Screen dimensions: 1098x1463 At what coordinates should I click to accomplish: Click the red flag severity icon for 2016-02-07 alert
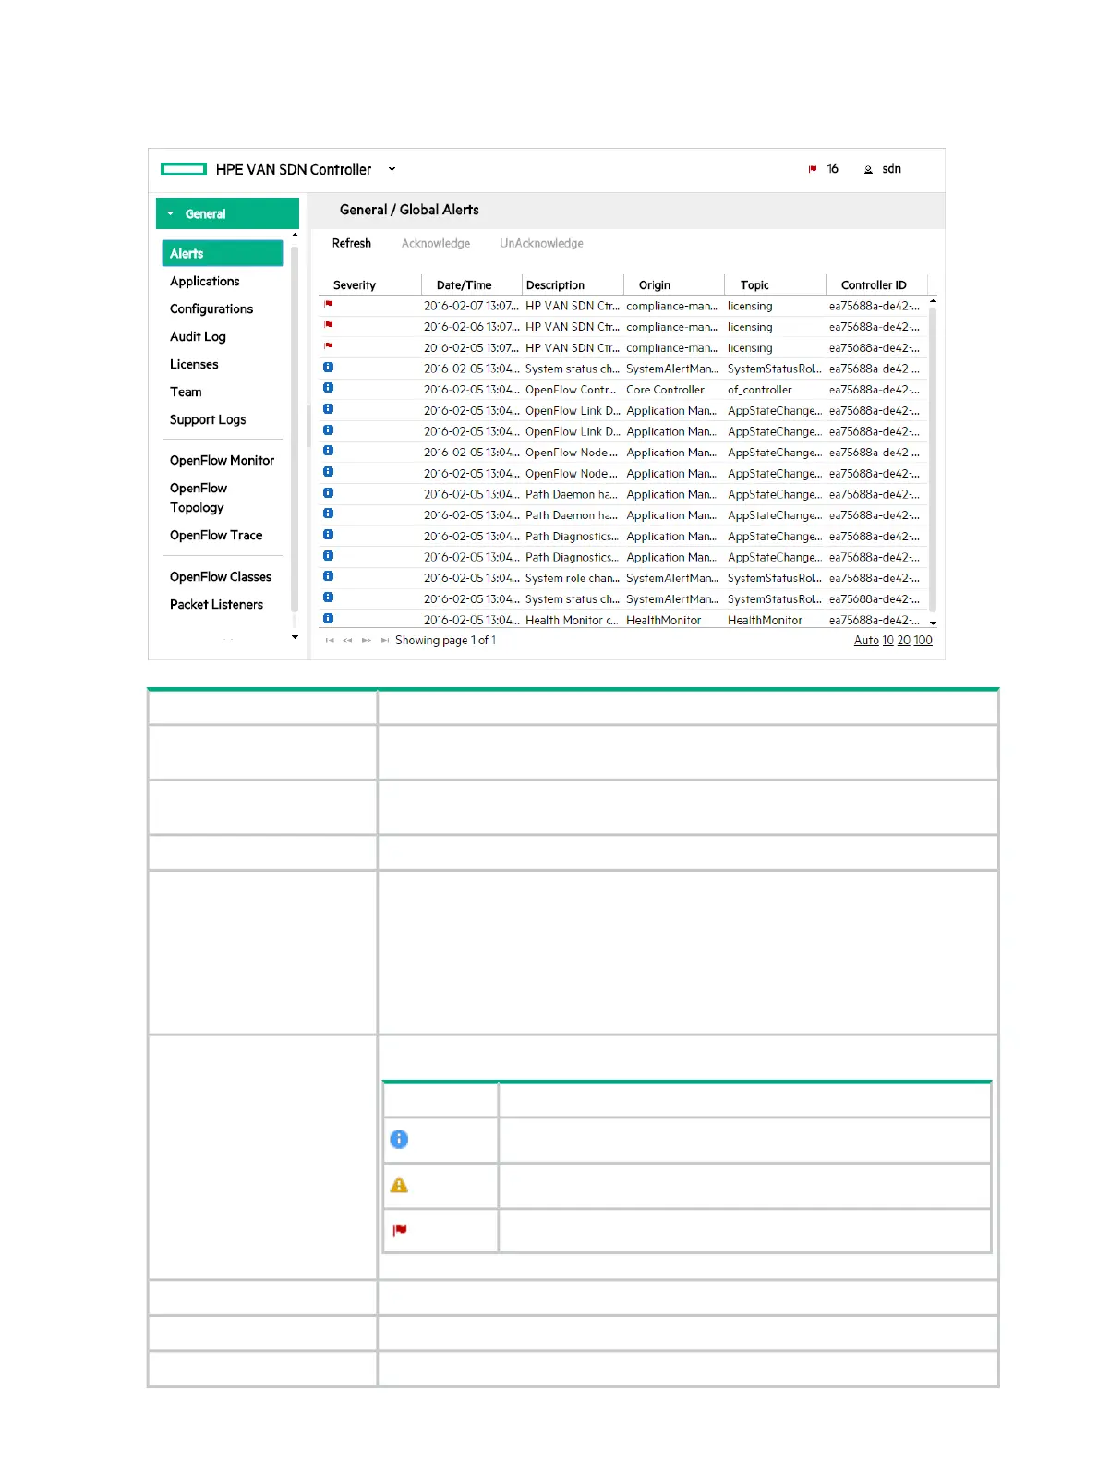point(328,304)
